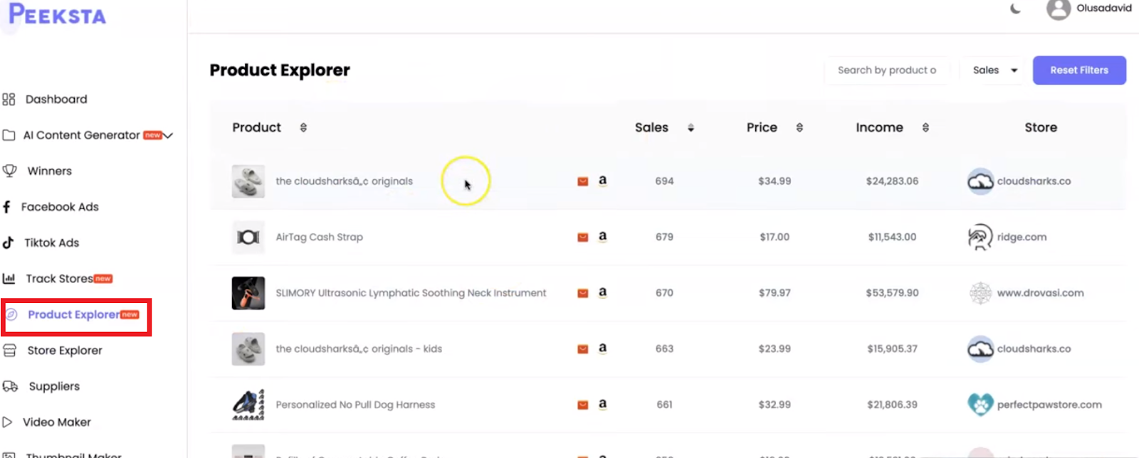Screen dimensions: 1139x458
Task: Open AirTag Cash Strap product name
Action: 319,237
